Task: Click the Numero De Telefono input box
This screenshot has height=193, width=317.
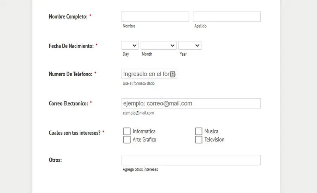Action: click(146, 74)
